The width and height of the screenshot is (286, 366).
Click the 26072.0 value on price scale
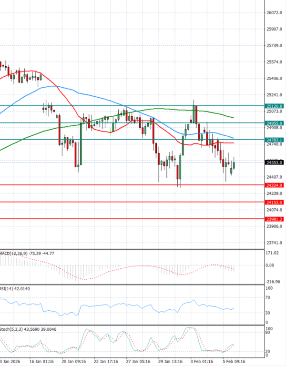click(x=274, y=13)
